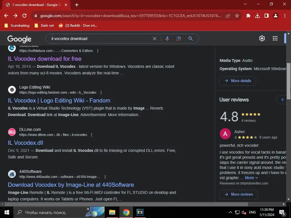The height and width of the screenshot is (218, 291).
Task: Click the Windows taskbar search box
Action: coord(59,212)
